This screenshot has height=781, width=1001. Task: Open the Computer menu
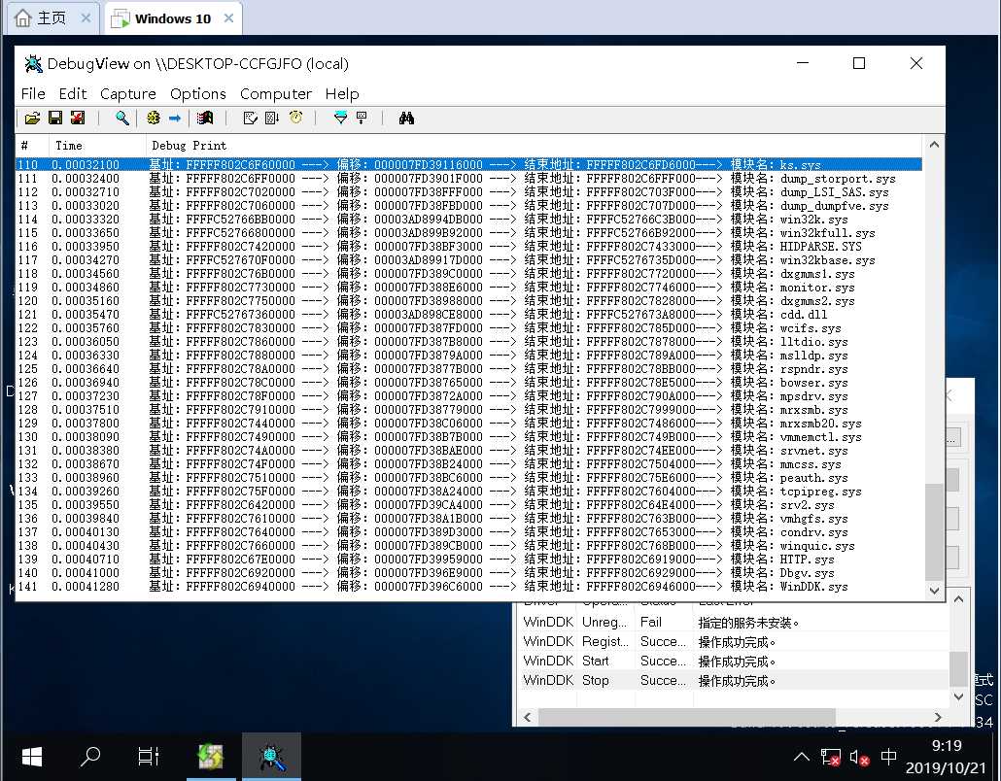(276, 94)
